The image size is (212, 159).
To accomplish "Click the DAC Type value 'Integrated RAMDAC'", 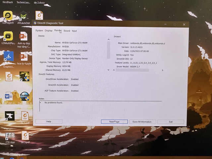I will point(72,54).
